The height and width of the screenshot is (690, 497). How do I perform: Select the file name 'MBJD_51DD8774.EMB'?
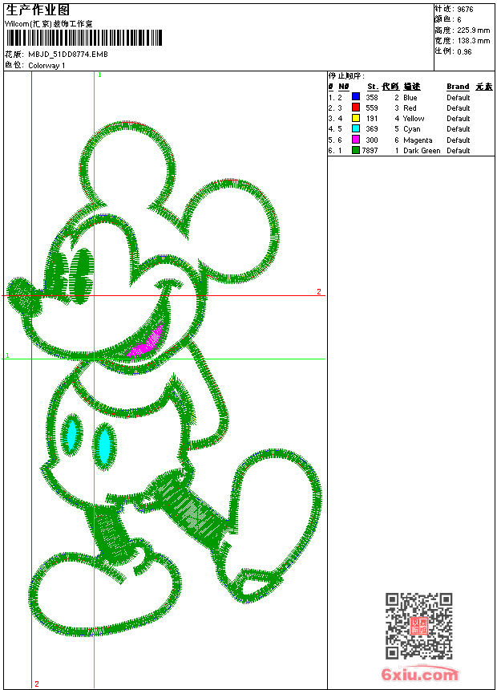[68, 54]
